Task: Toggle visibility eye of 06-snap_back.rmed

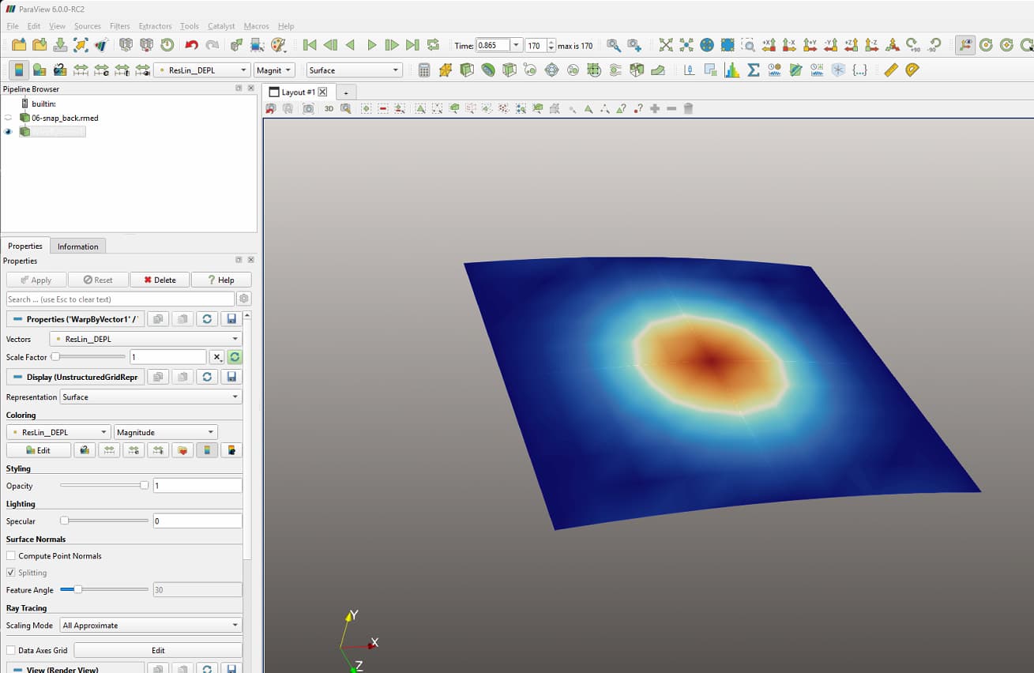Action: 8,118
